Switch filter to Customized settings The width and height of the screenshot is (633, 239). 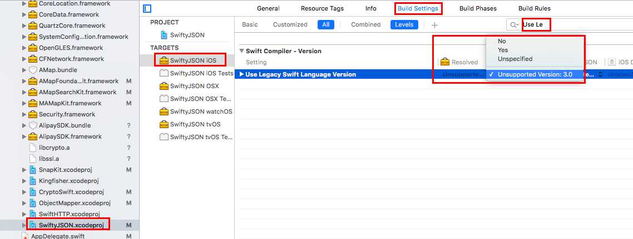(290, 24)
